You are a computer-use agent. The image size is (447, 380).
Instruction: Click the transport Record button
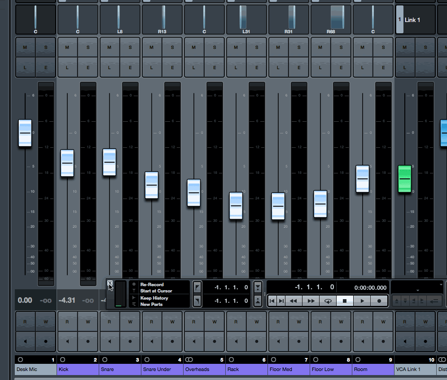pyautogui.click(x=379, y=301)
